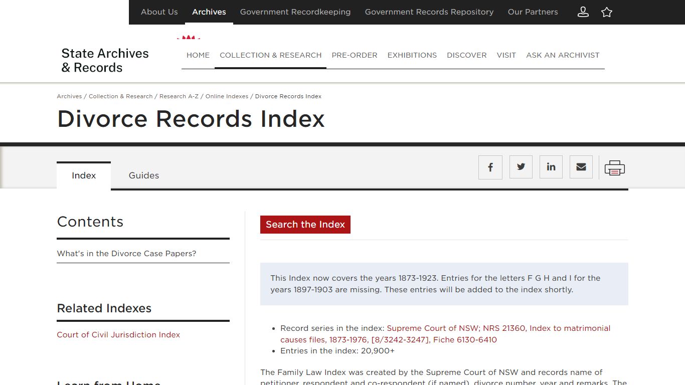Open the user account icon

tap(583, 12)
